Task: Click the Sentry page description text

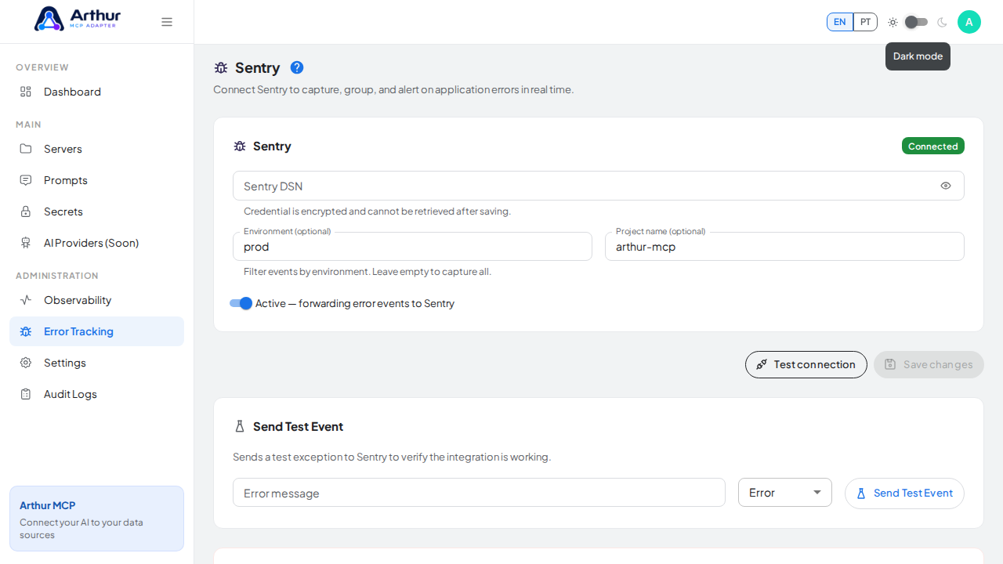Action: tap(393, 89)
